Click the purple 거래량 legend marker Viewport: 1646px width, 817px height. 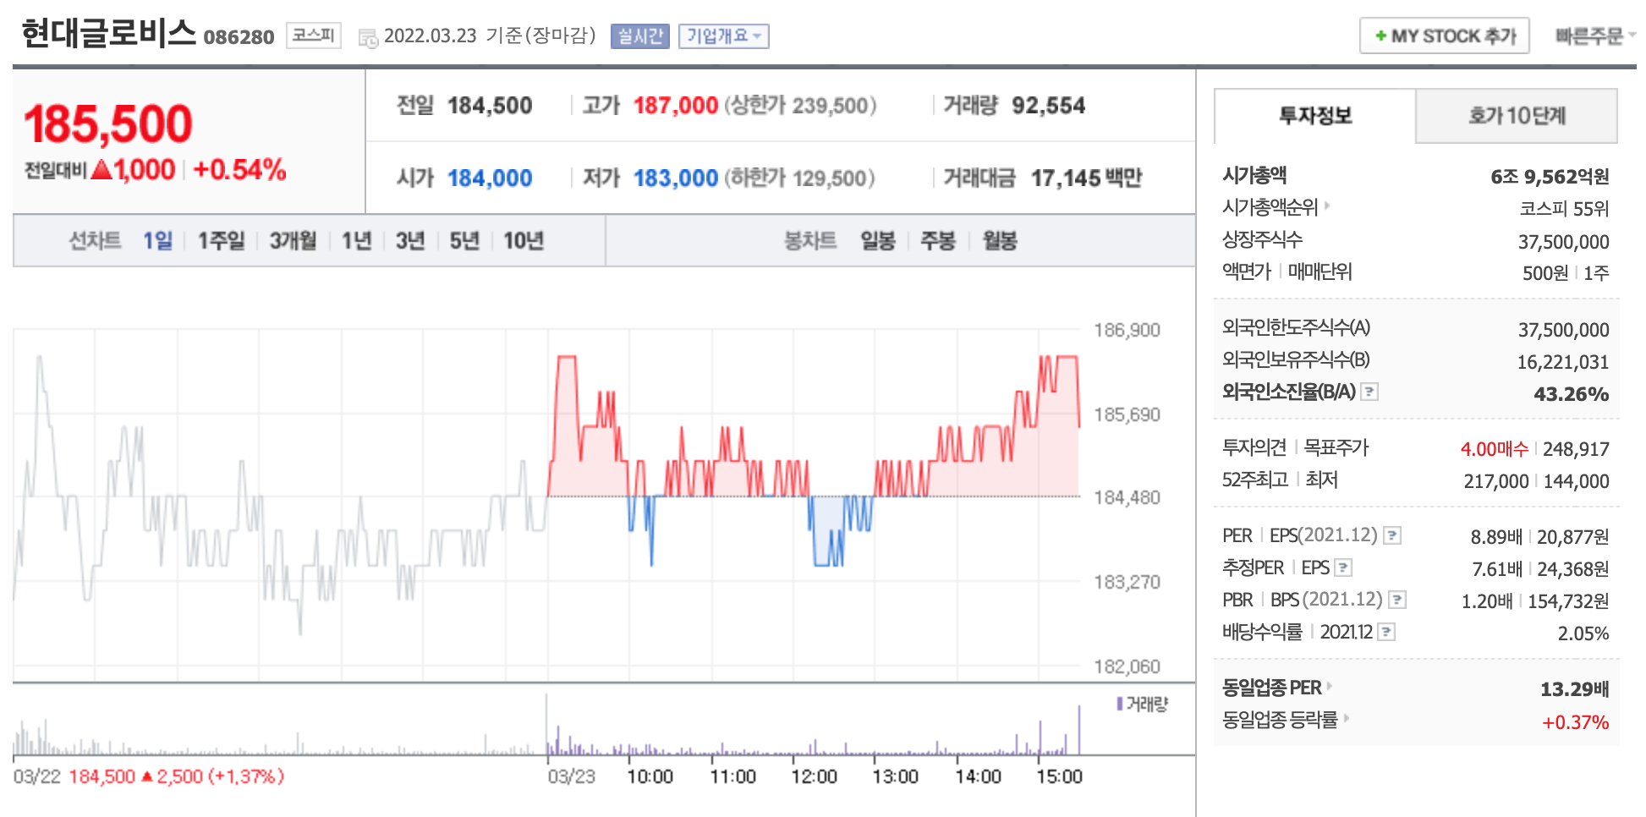[1120, 704]
